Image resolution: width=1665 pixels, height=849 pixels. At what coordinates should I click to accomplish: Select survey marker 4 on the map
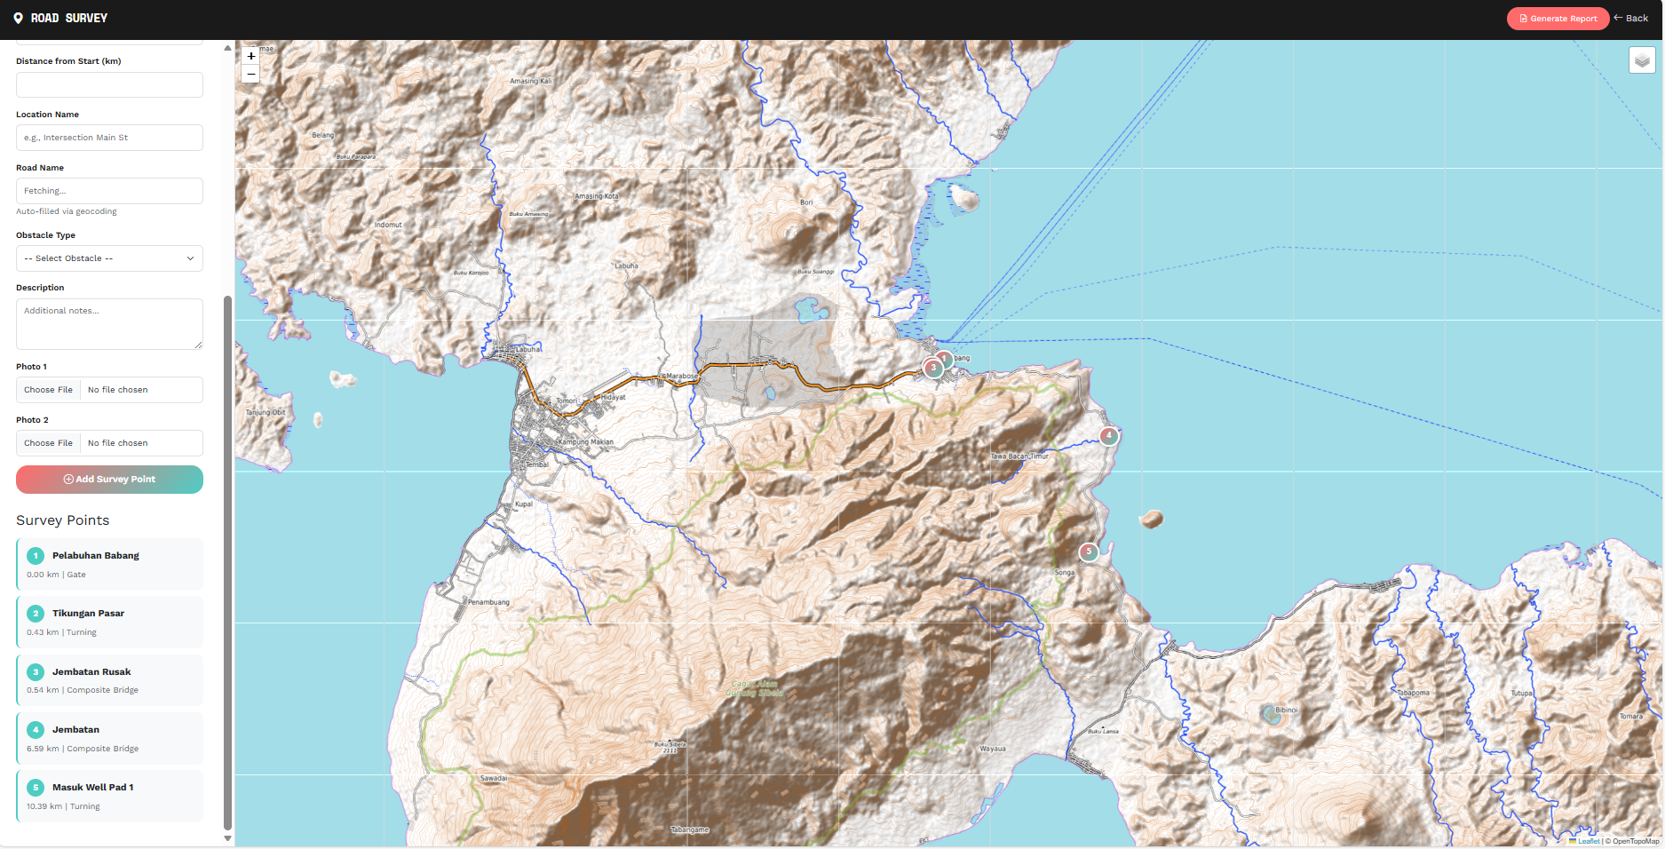coord(1108,436)
